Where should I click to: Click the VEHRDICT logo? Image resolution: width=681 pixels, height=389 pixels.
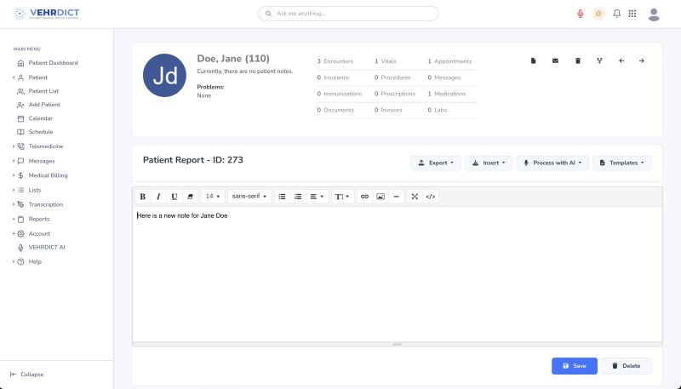coord(47,14)
